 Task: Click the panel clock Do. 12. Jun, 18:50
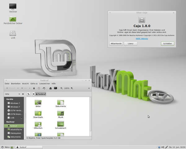(177, 147)
